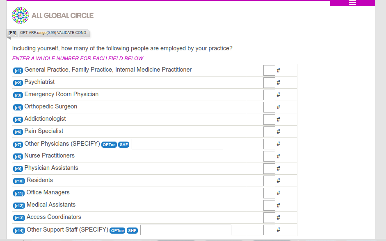Click the Other Support Staff specify text field
This screenshot has height=241, width=386.
pyautogui.click(x=185, y=230)
